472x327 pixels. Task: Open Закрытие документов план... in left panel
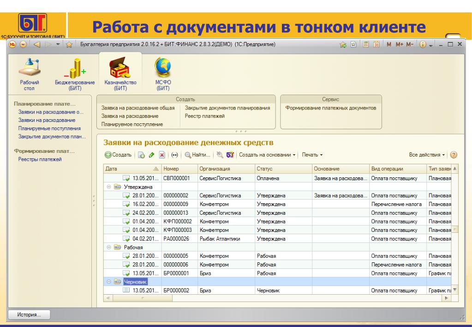52,137
